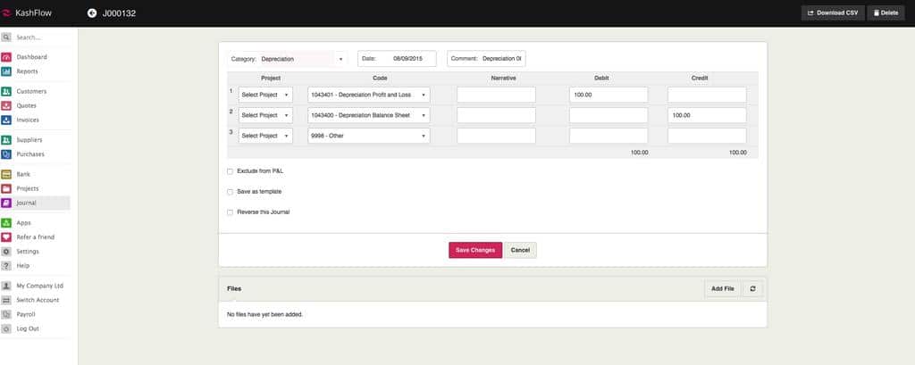The width and height of the screenshot is (915, 365).
Task: Click the Bank icon in the sidebar
Action: pos(6,174)
